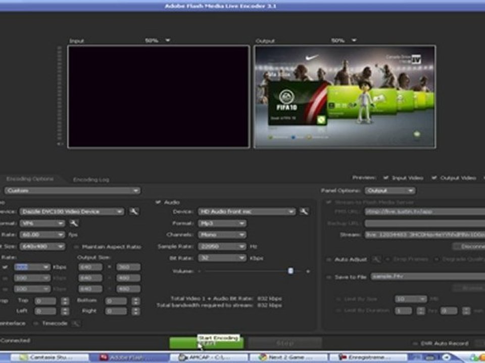Screen dimensions: 485x363
Task: Toggle the Audio checkbox
Action: 158,202
